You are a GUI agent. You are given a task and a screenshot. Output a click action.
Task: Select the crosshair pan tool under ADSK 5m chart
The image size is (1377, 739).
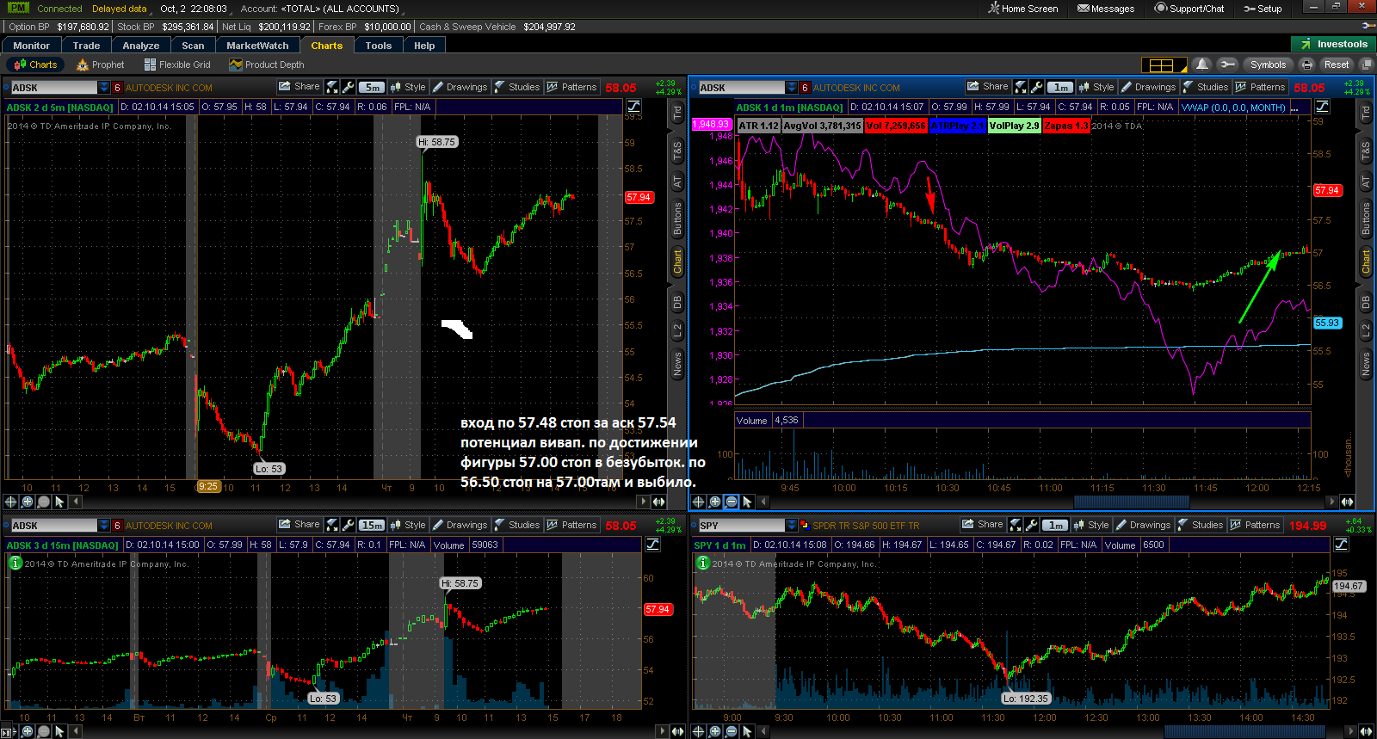click(x=11, y=502)
